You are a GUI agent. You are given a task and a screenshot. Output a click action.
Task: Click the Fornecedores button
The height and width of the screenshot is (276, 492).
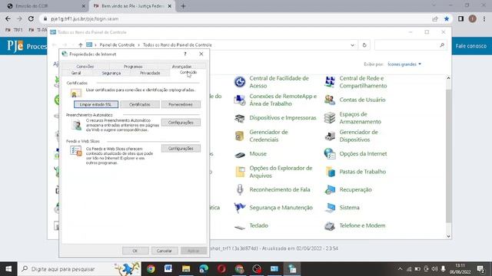tap(181, 104)
